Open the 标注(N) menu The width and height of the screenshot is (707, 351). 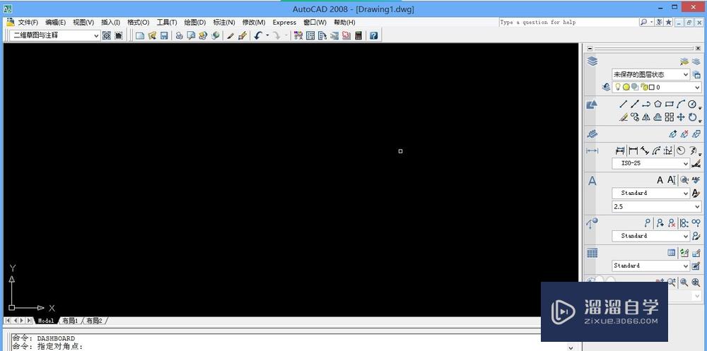pyautogui.click(x=224, y=22)
